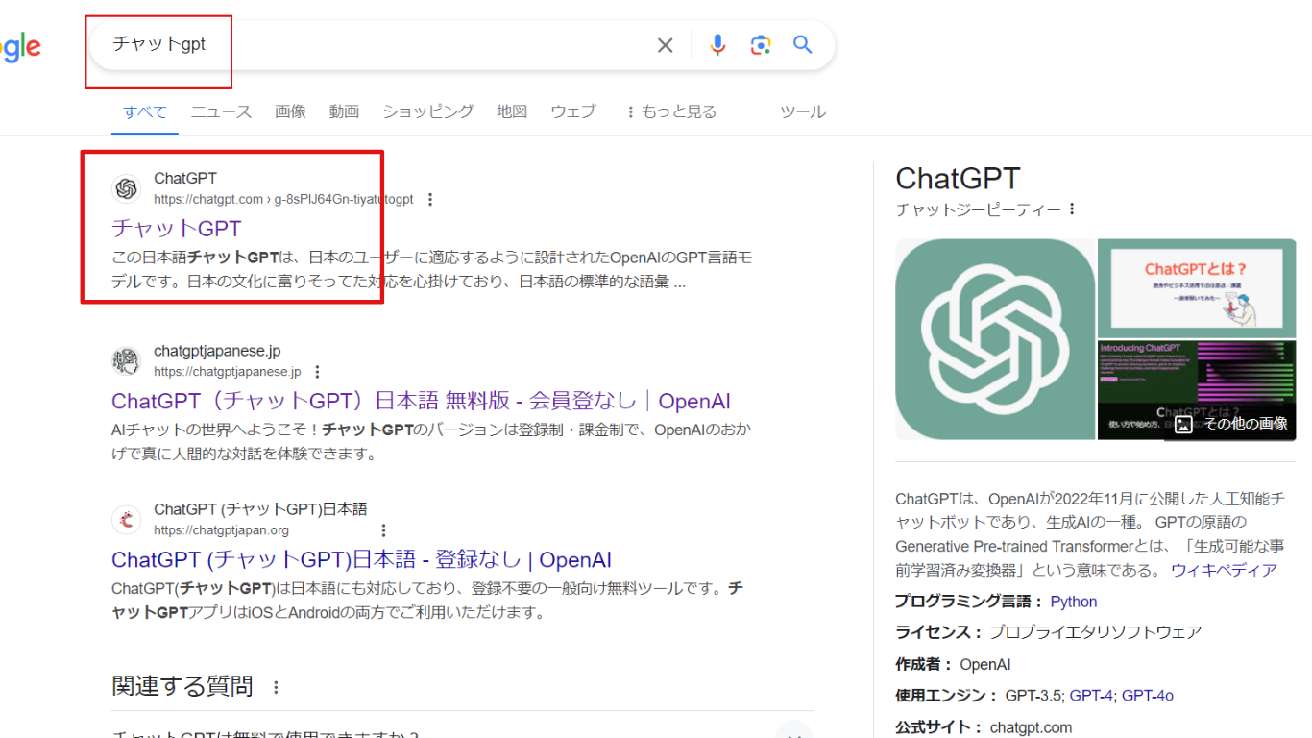1312x738 pixels.
Task: Switch to the 地図 tab
Action: coord(512,111)
